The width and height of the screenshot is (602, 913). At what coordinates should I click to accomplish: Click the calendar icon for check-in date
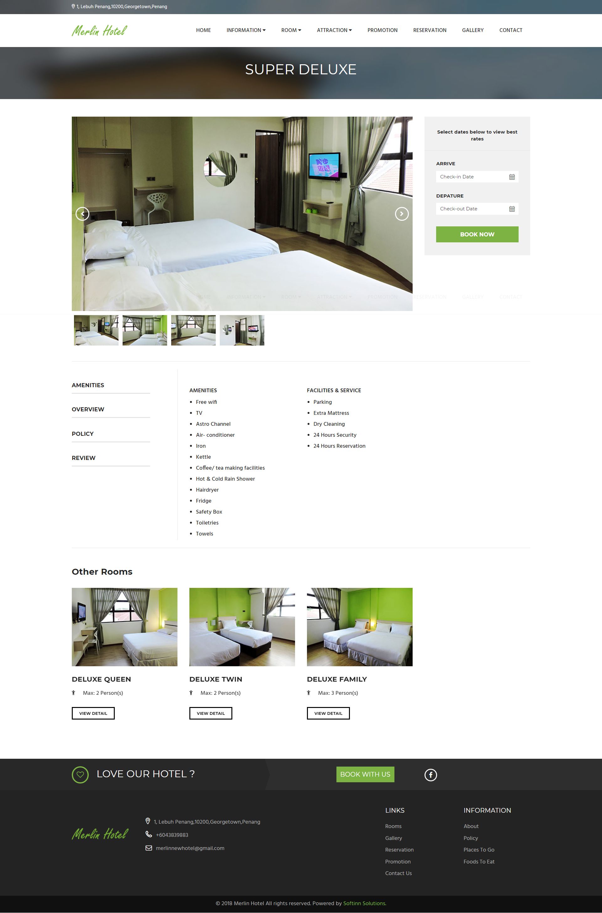point(512,177)
